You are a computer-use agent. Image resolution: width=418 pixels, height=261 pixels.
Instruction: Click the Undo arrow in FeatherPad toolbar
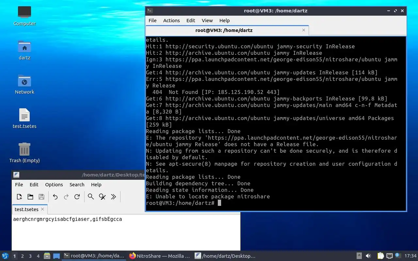[x=55, y=197]
